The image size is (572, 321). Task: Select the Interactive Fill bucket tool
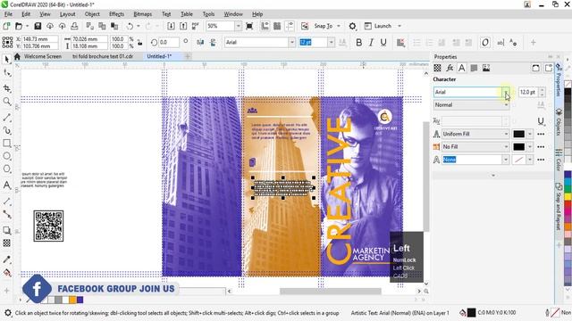click(6, 272)
